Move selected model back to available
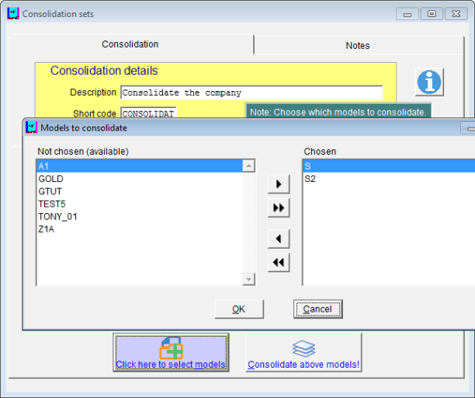Screen dimensions: 475x398 coord(279,239)
